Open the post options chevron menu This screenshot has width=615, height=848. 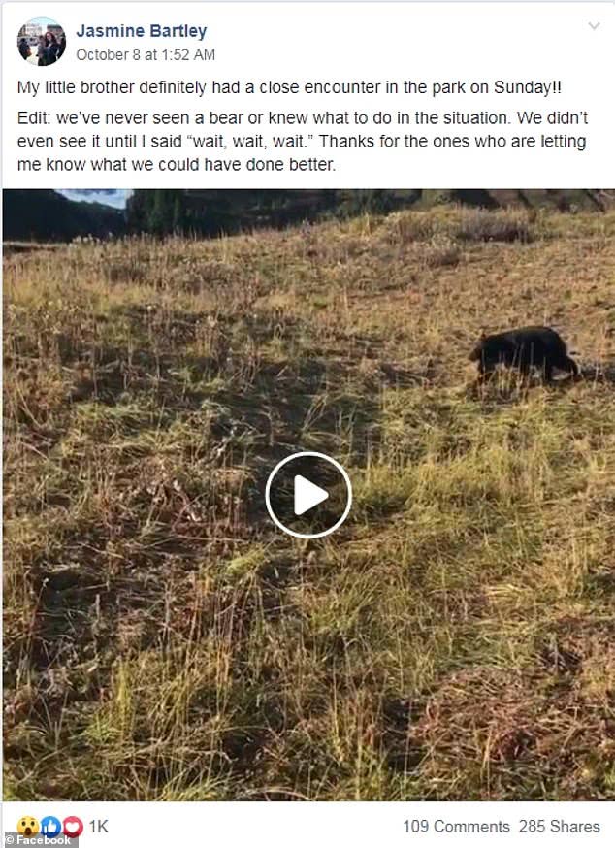tap(594, 26)
